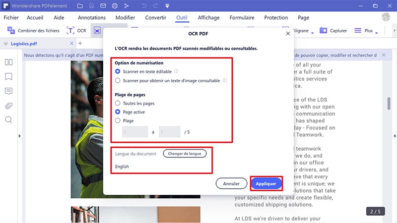Click the vertical scrollbar thumb

[389, 104]
